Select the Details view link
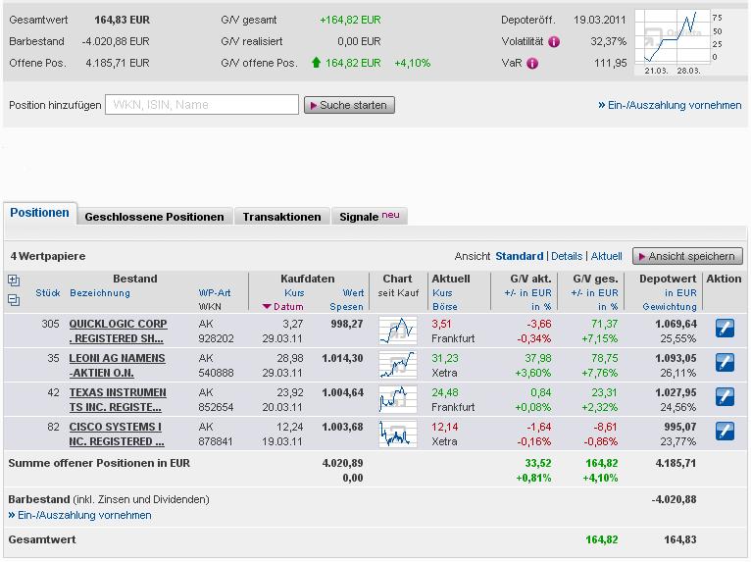 tap(566, 256)
